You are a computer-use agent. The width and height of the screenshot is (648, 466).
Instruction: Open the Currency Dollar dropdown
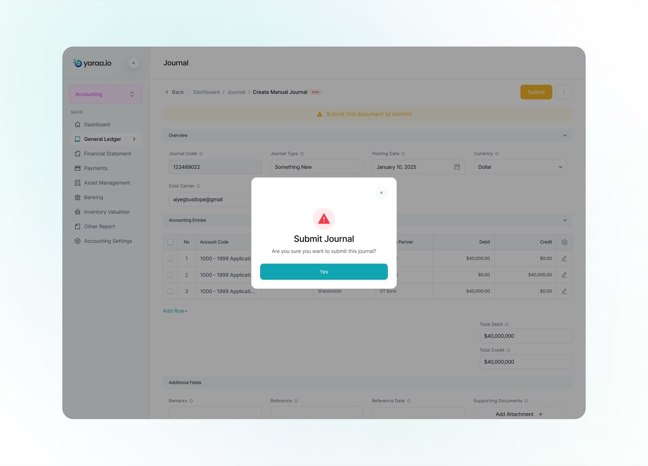520,167
